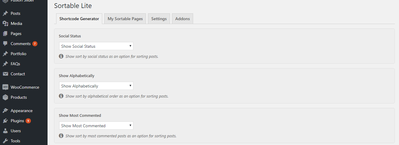Click the Pages icon in sidebar
This screenshot has width=399, height=145.
5,34
